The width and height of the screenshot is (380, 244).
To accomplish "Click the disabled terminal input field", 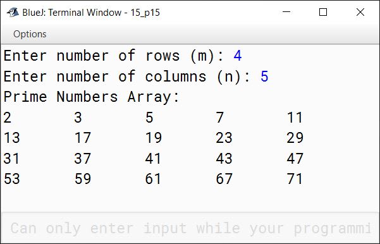I will pos(190,228).
